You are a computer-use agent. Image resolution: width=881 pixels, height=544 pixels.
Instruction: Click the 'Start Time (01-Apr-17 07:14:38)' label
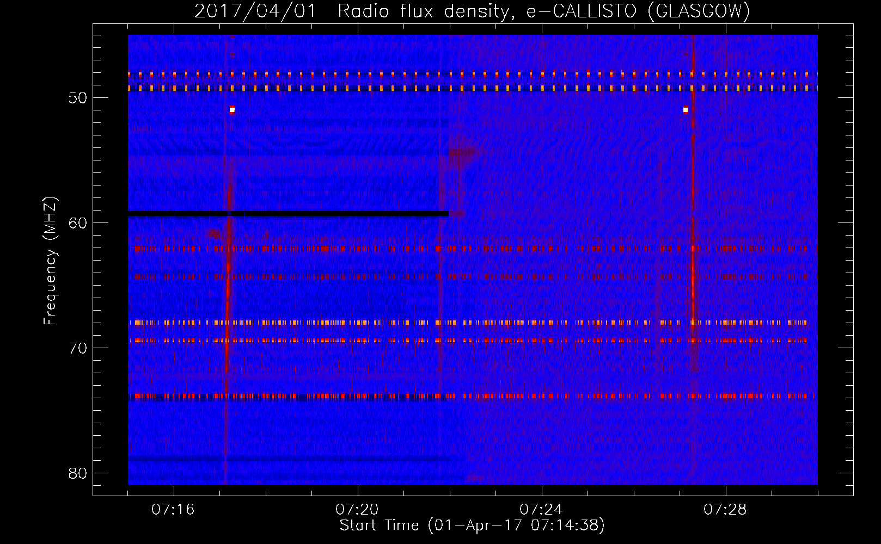coord(472,526)
